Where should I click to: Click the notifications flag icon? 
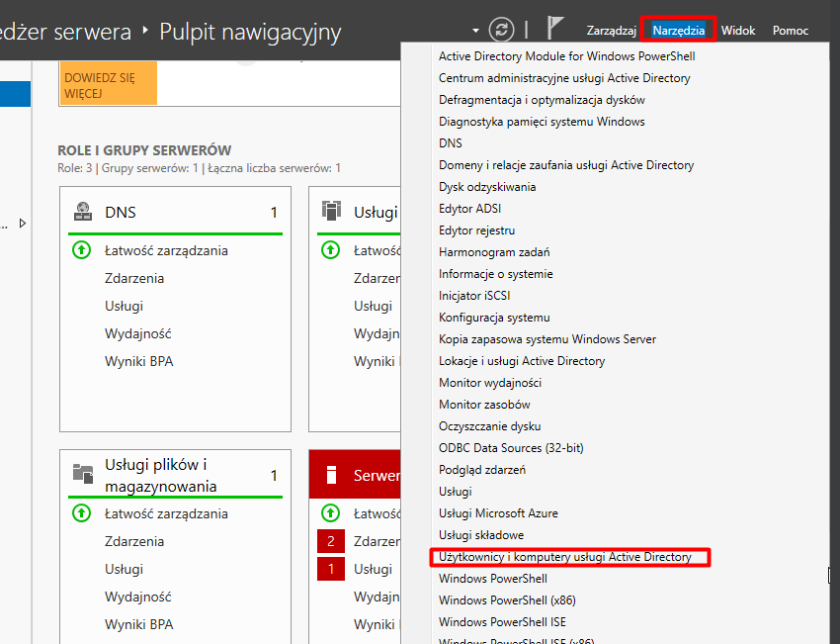[555, 30]
